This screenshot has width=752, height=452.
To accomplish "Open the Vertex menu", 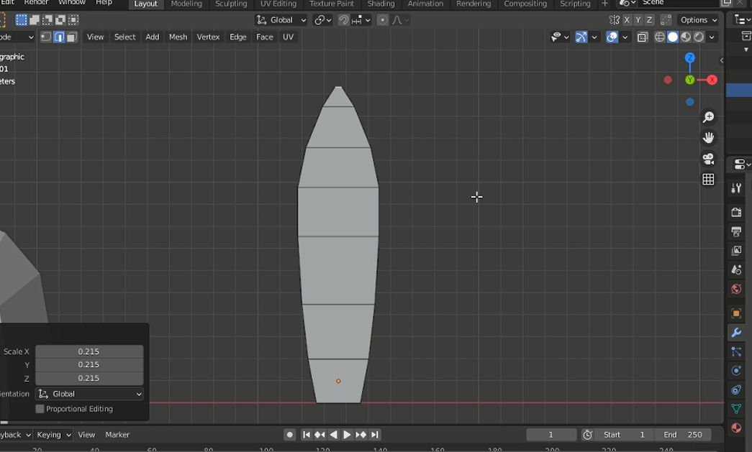I will (x=208, y=37).
